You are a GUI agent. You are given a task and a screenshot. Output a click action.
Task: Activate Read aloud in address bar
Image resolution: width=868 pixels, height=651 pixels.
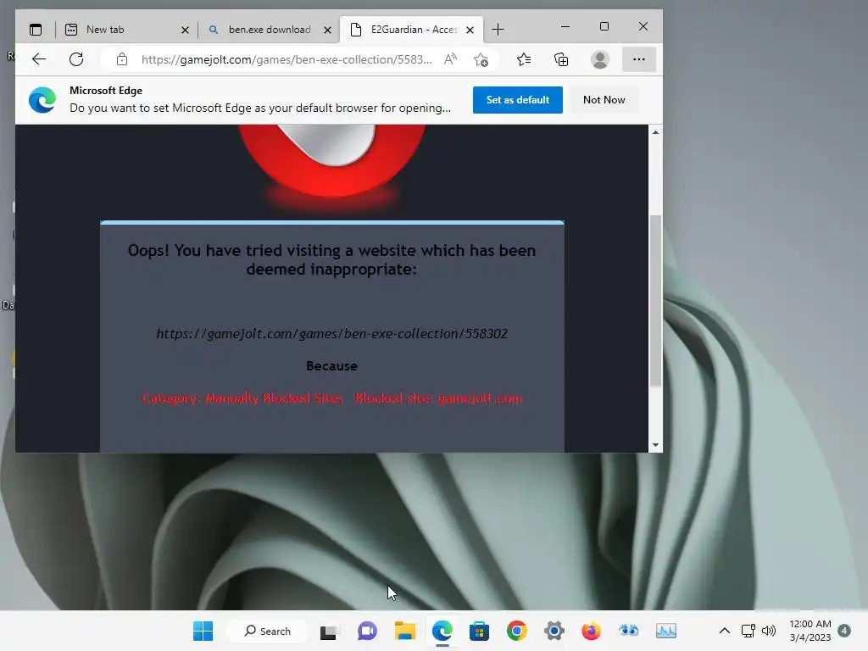pos(451,59)
